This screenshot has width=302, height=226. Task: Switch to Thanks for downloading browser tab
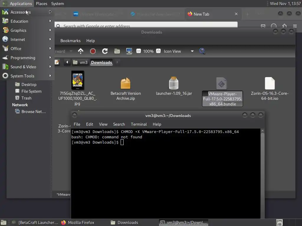[155, 14]
